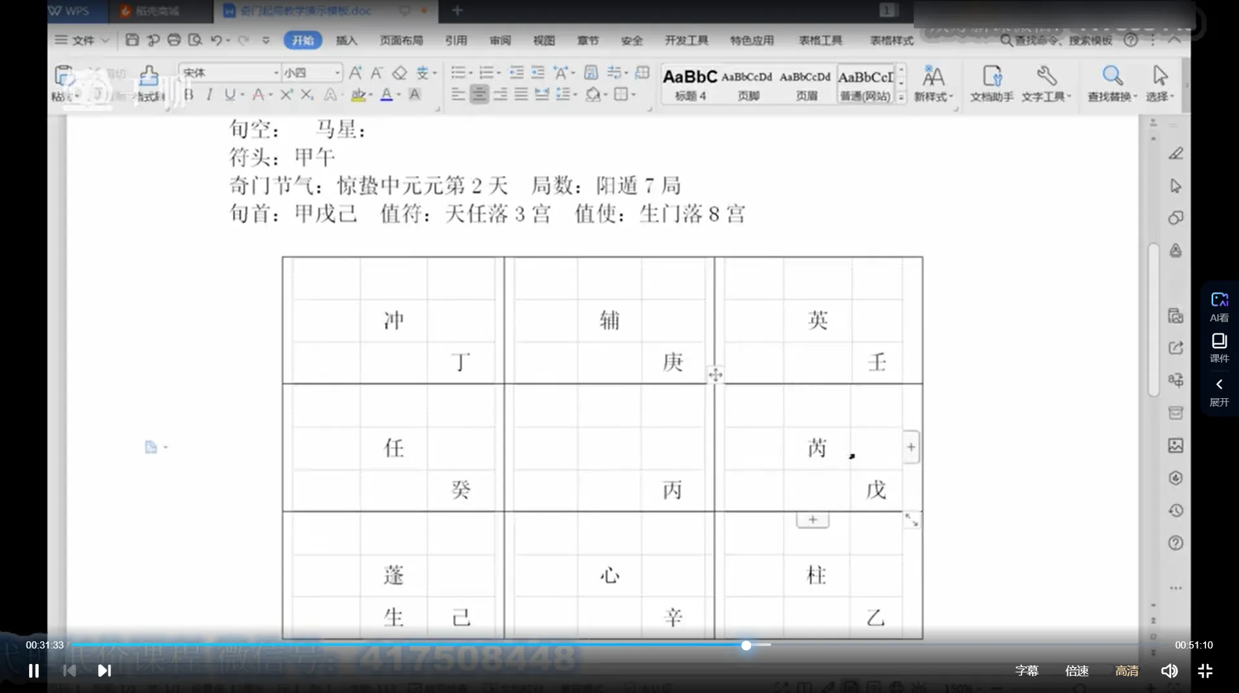Click the undo arrow icon
This screenshot has height=693, width=1239.
point(216,40)
